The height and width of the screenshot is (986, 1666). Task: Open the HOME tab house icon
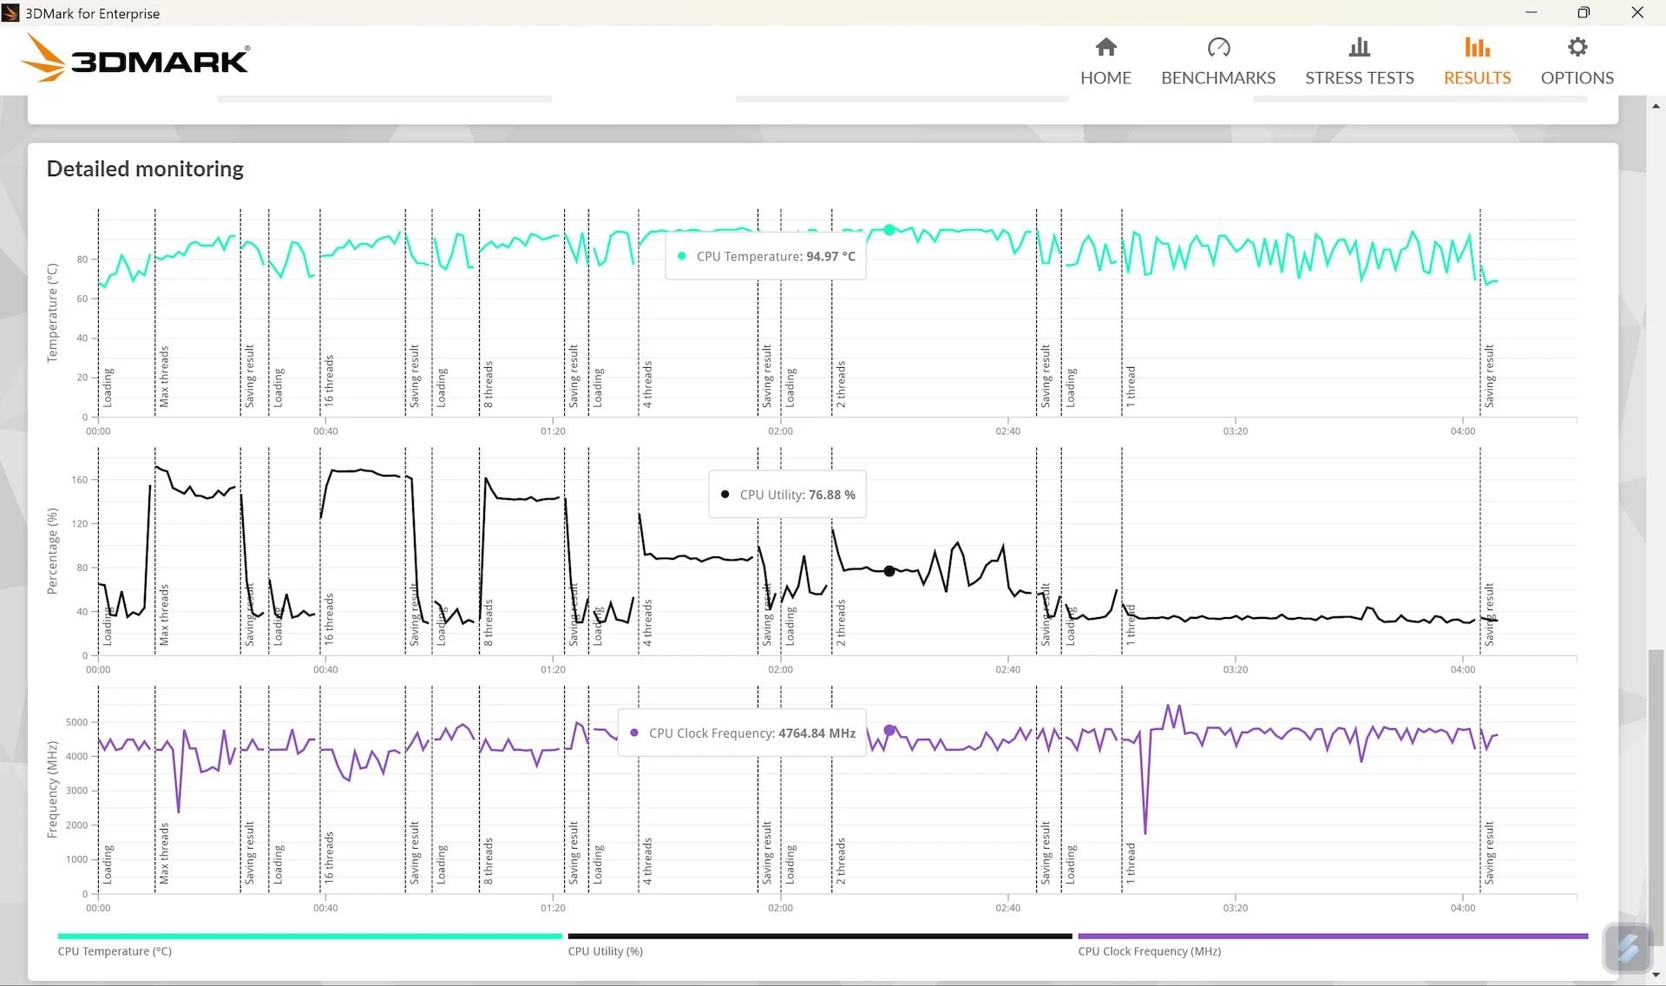click(x=1105, y=47)
